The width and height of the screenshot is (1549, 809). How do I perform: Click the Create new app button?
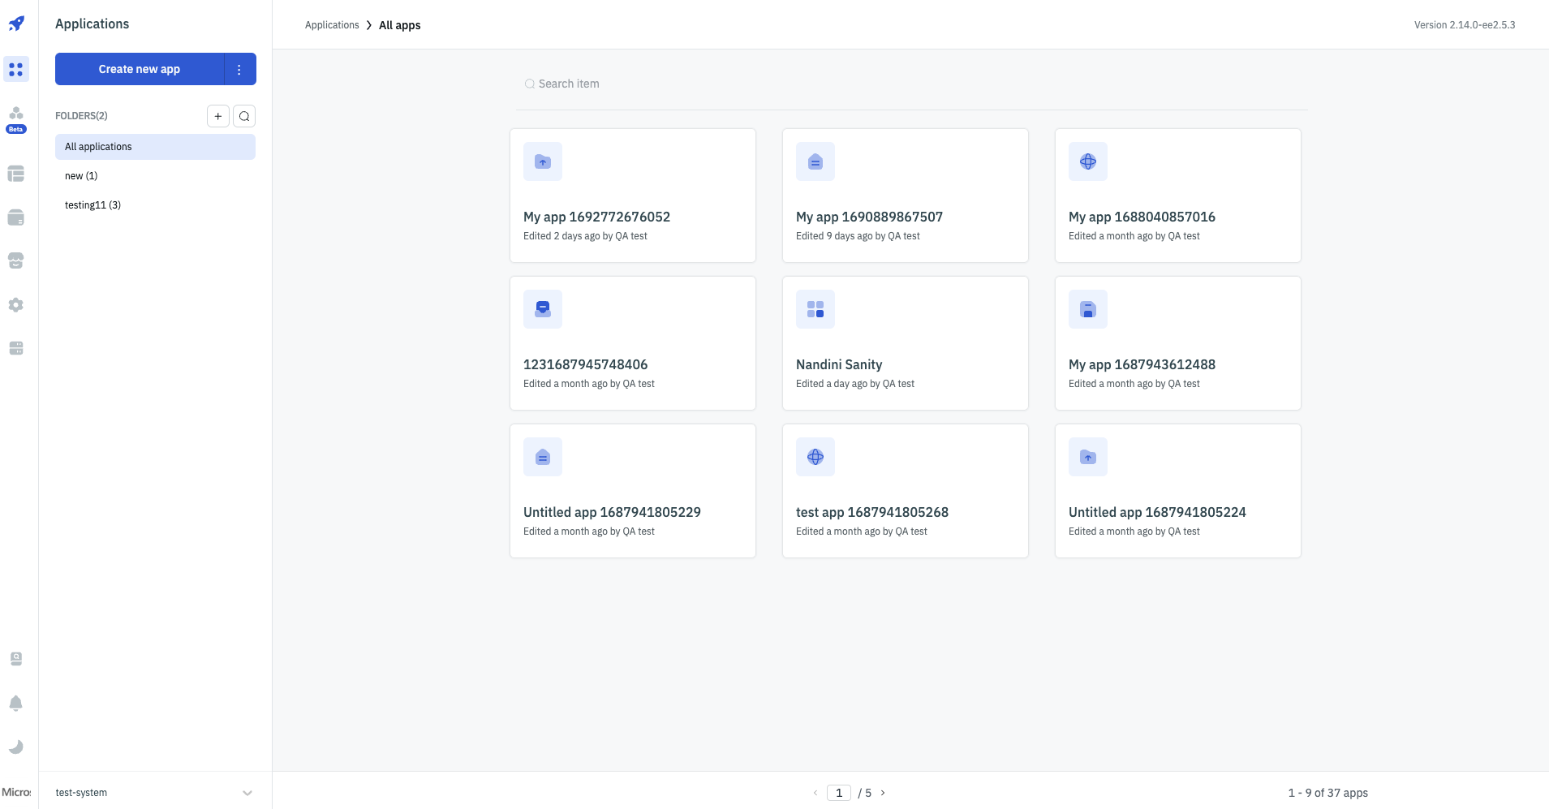pos(140,69)
